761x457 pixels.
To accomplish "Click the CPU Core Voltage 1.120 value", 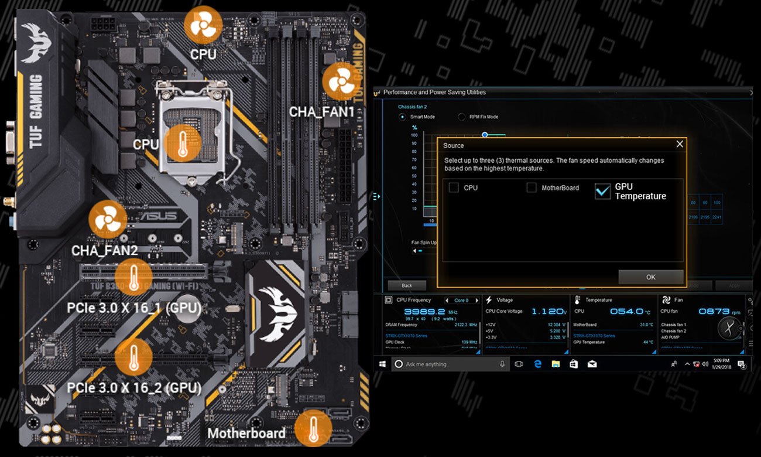I will 549,312.
